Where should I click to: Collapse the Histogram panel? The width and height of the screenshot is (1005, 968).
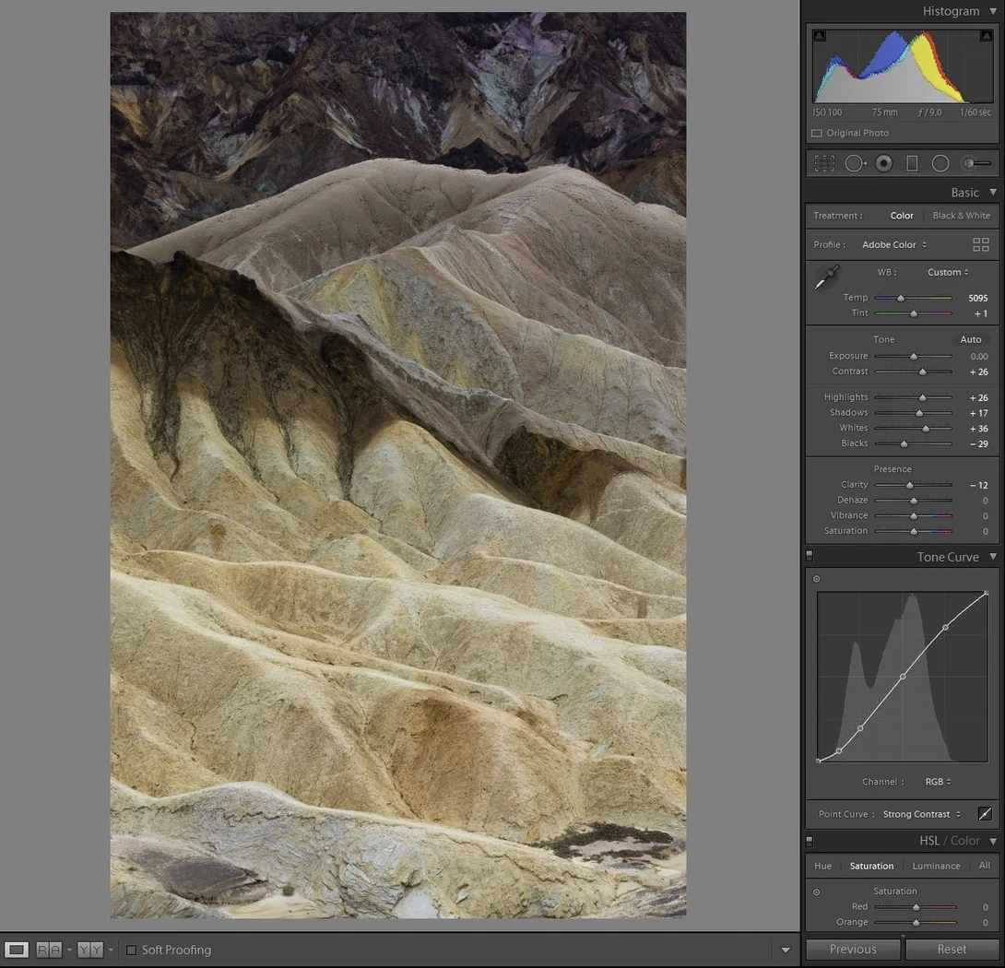[x=993, y=12]
